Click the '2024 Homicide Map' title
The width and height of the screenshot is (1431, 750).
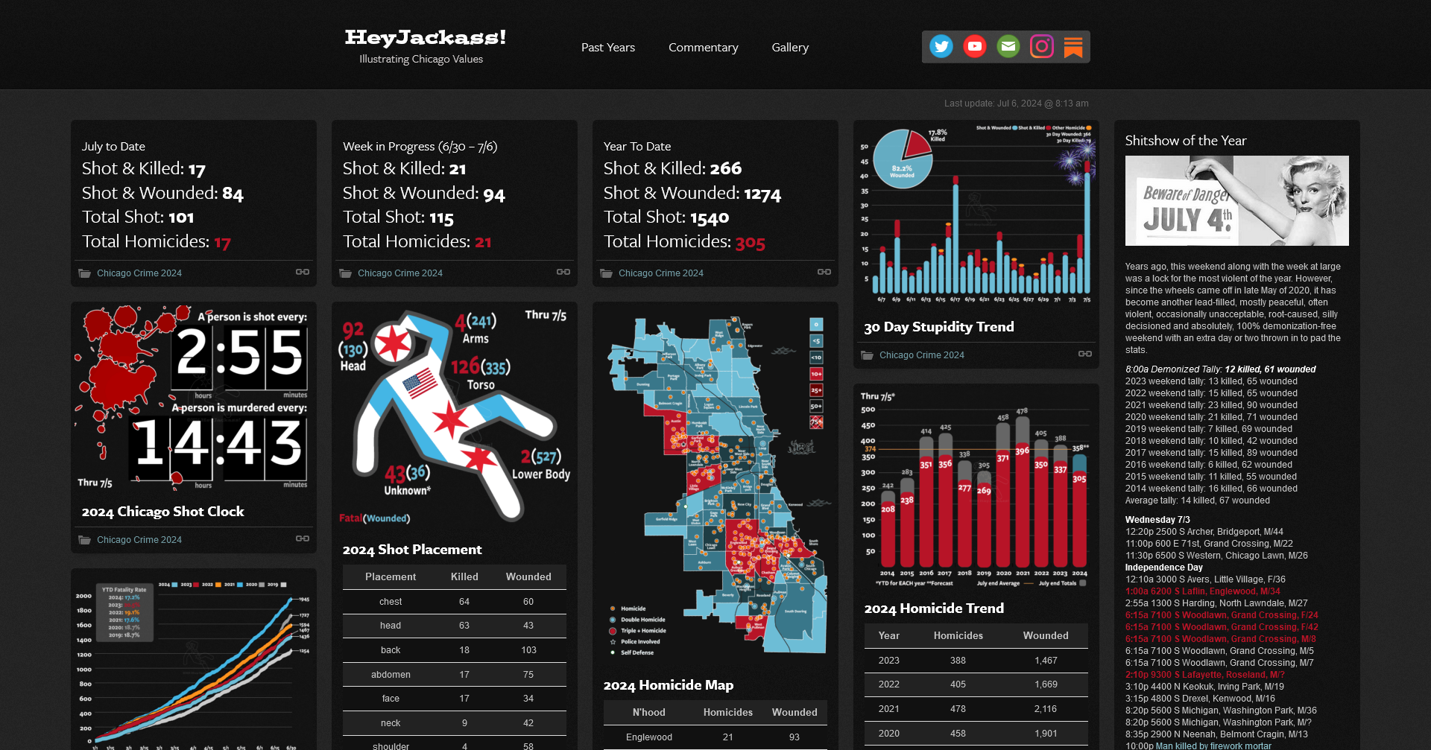click(x=669, y=685)
